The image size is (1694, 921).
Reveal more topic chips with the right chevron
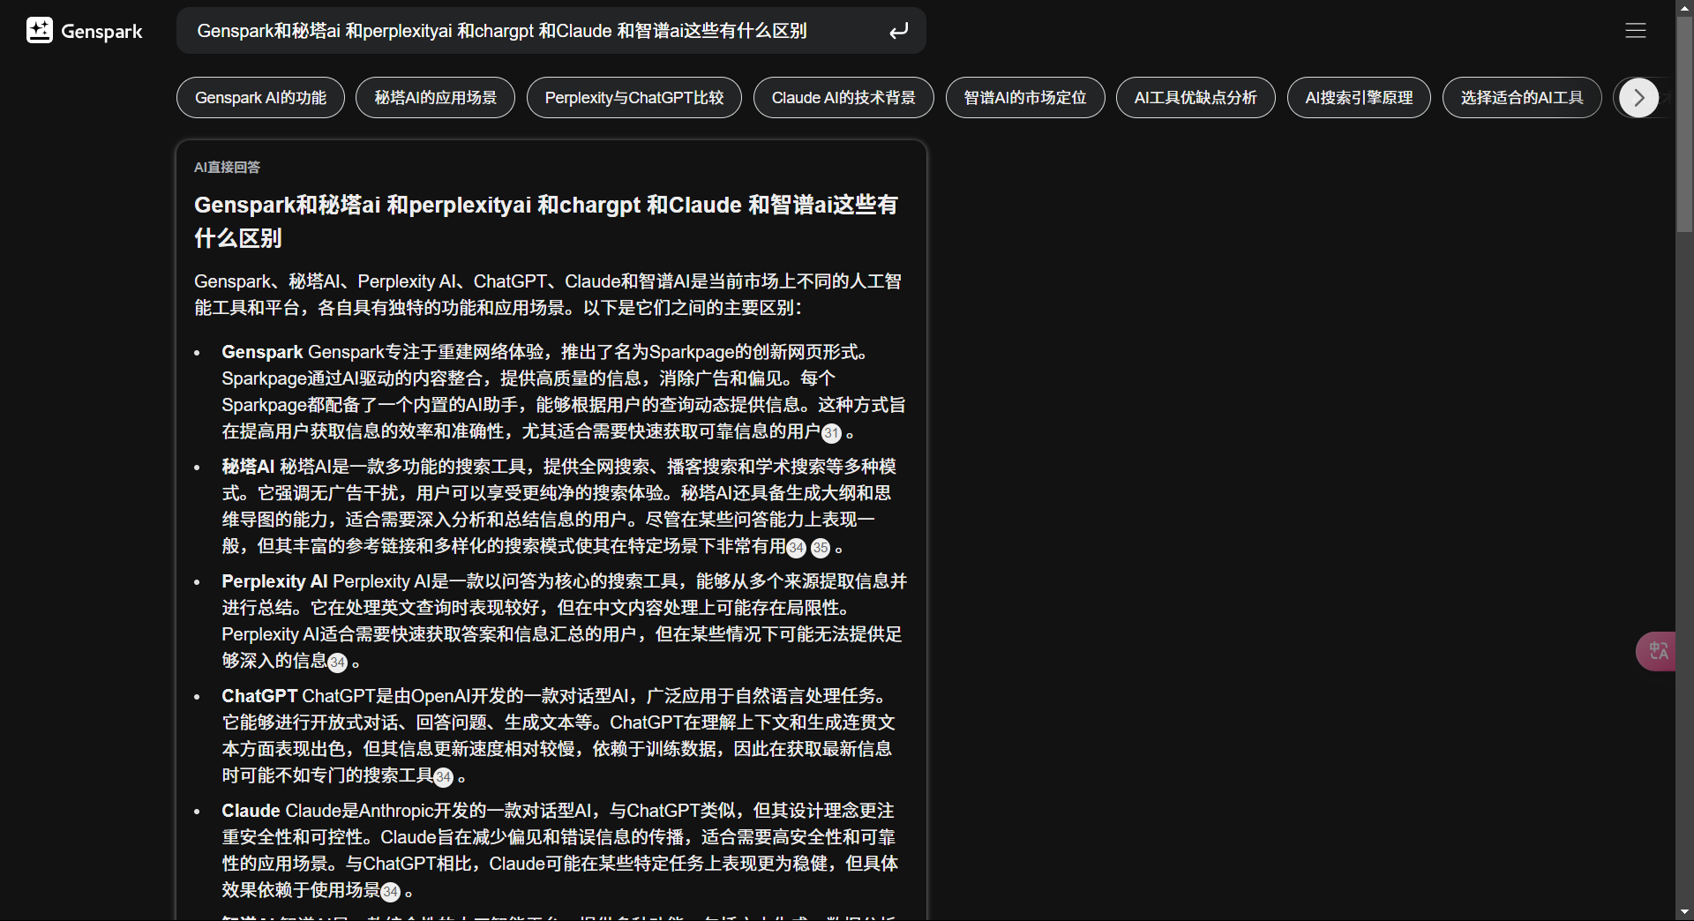click(1638, 97)
